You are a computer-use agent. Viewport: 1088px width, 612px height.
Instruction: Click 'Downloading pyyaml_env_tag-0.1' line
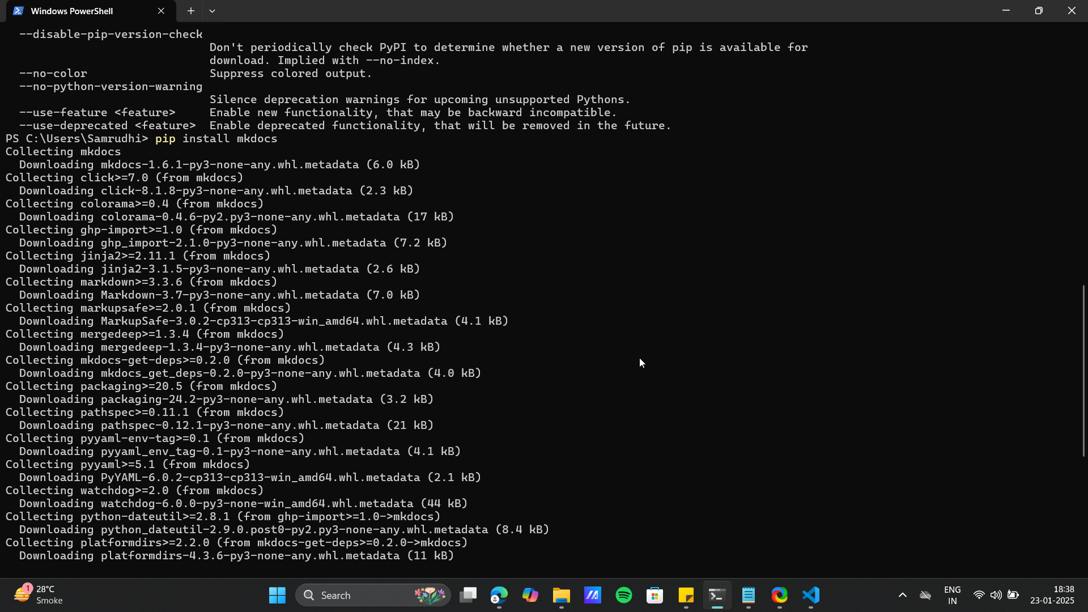[240, 452]
